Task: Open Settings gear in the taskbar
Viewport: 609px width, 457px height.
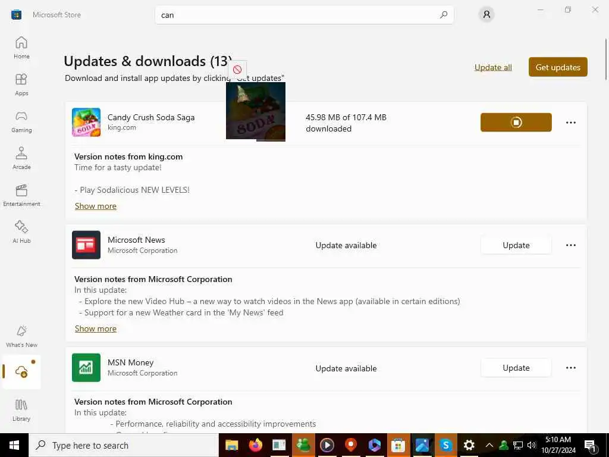Action: click(x=469, y=445)
